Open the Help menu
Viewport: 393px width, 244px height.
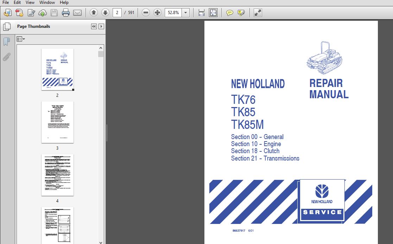tap(64, 2)
